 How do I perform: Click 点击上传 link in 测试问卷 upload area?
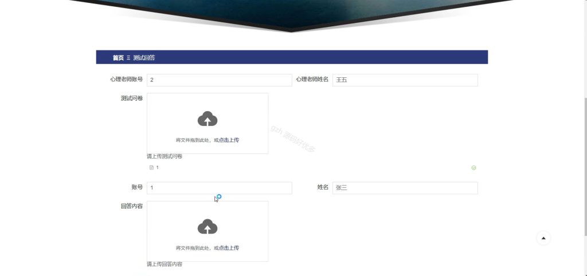pyautogui.click(x=229, y=140)
